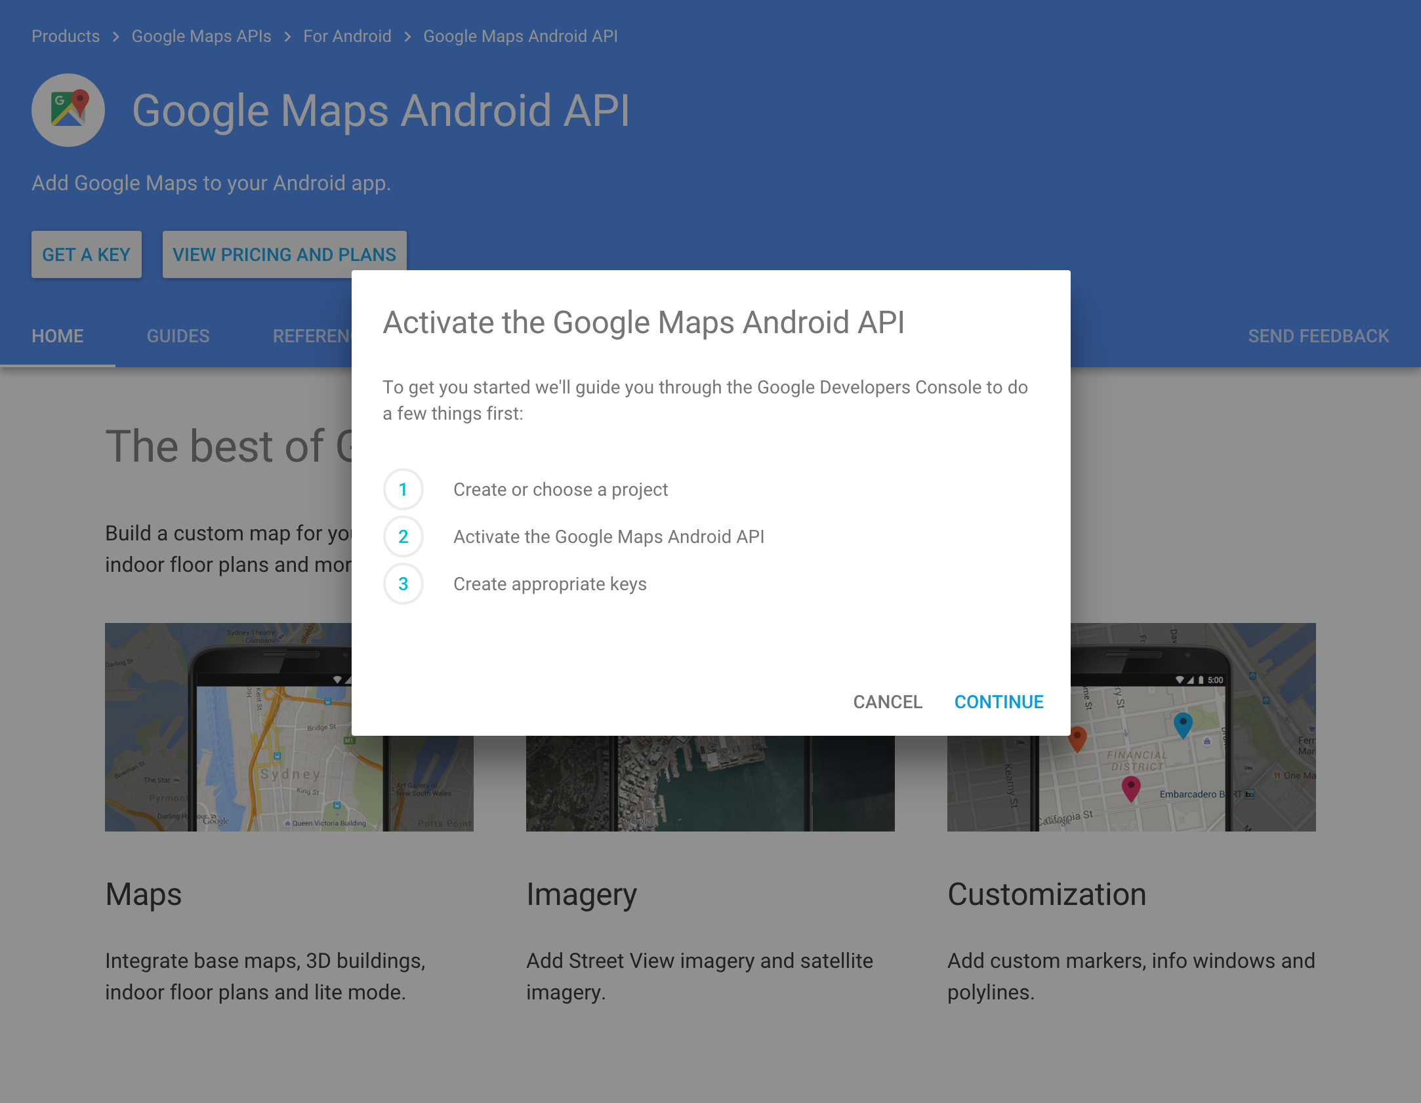This screenshot has height=1103, width=1421.
Task: Open the Google Maps APIs breadcrumb
Action: [201, 37]
